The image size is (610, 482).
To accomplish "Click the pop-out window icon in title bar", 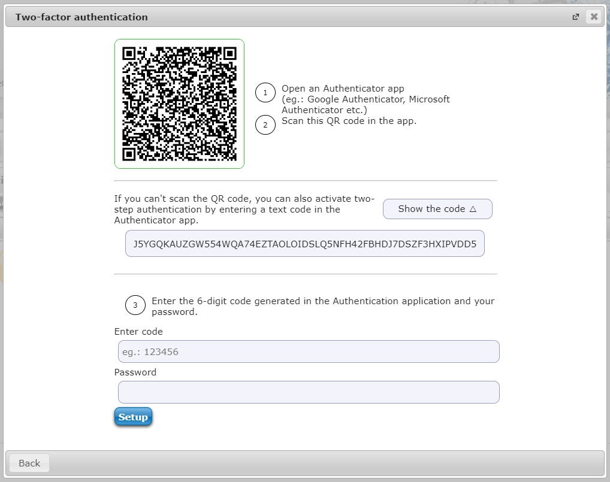I will (576, 17).
